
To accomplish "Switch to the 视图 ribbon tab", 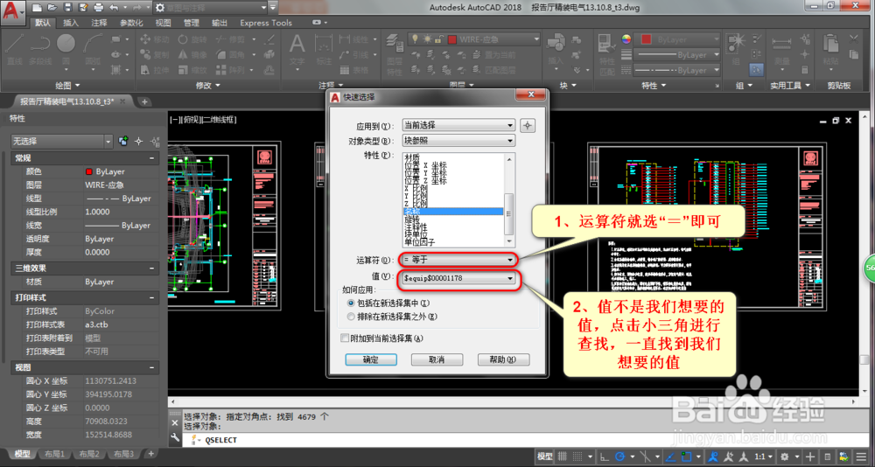I will (163, 23).
